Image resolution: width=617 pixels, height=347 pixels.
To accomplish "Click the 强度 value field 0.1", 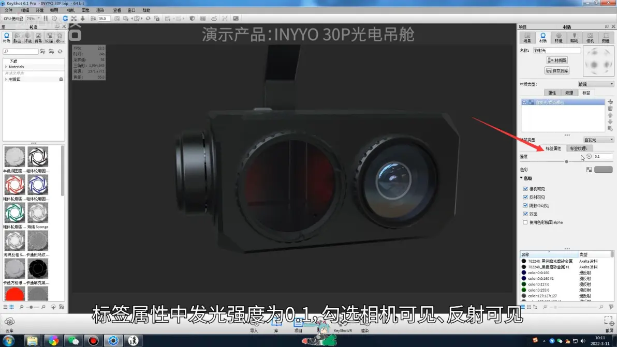I will pyautogui.click(x=603, y=156).
